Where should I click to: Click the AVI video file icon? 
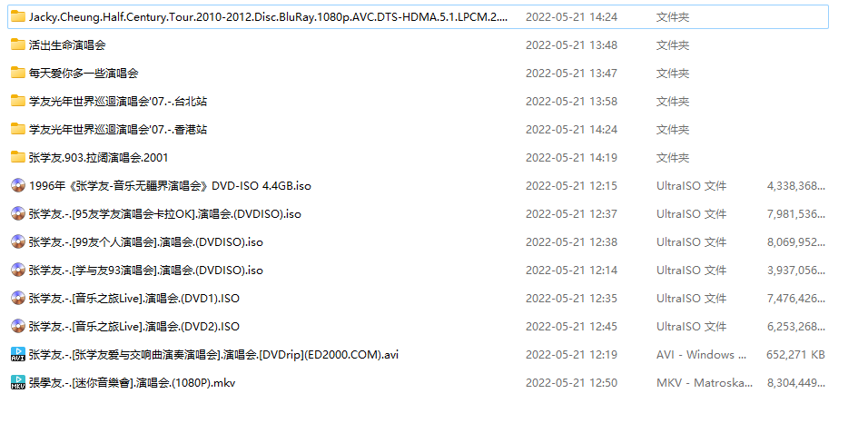point(18,354)
